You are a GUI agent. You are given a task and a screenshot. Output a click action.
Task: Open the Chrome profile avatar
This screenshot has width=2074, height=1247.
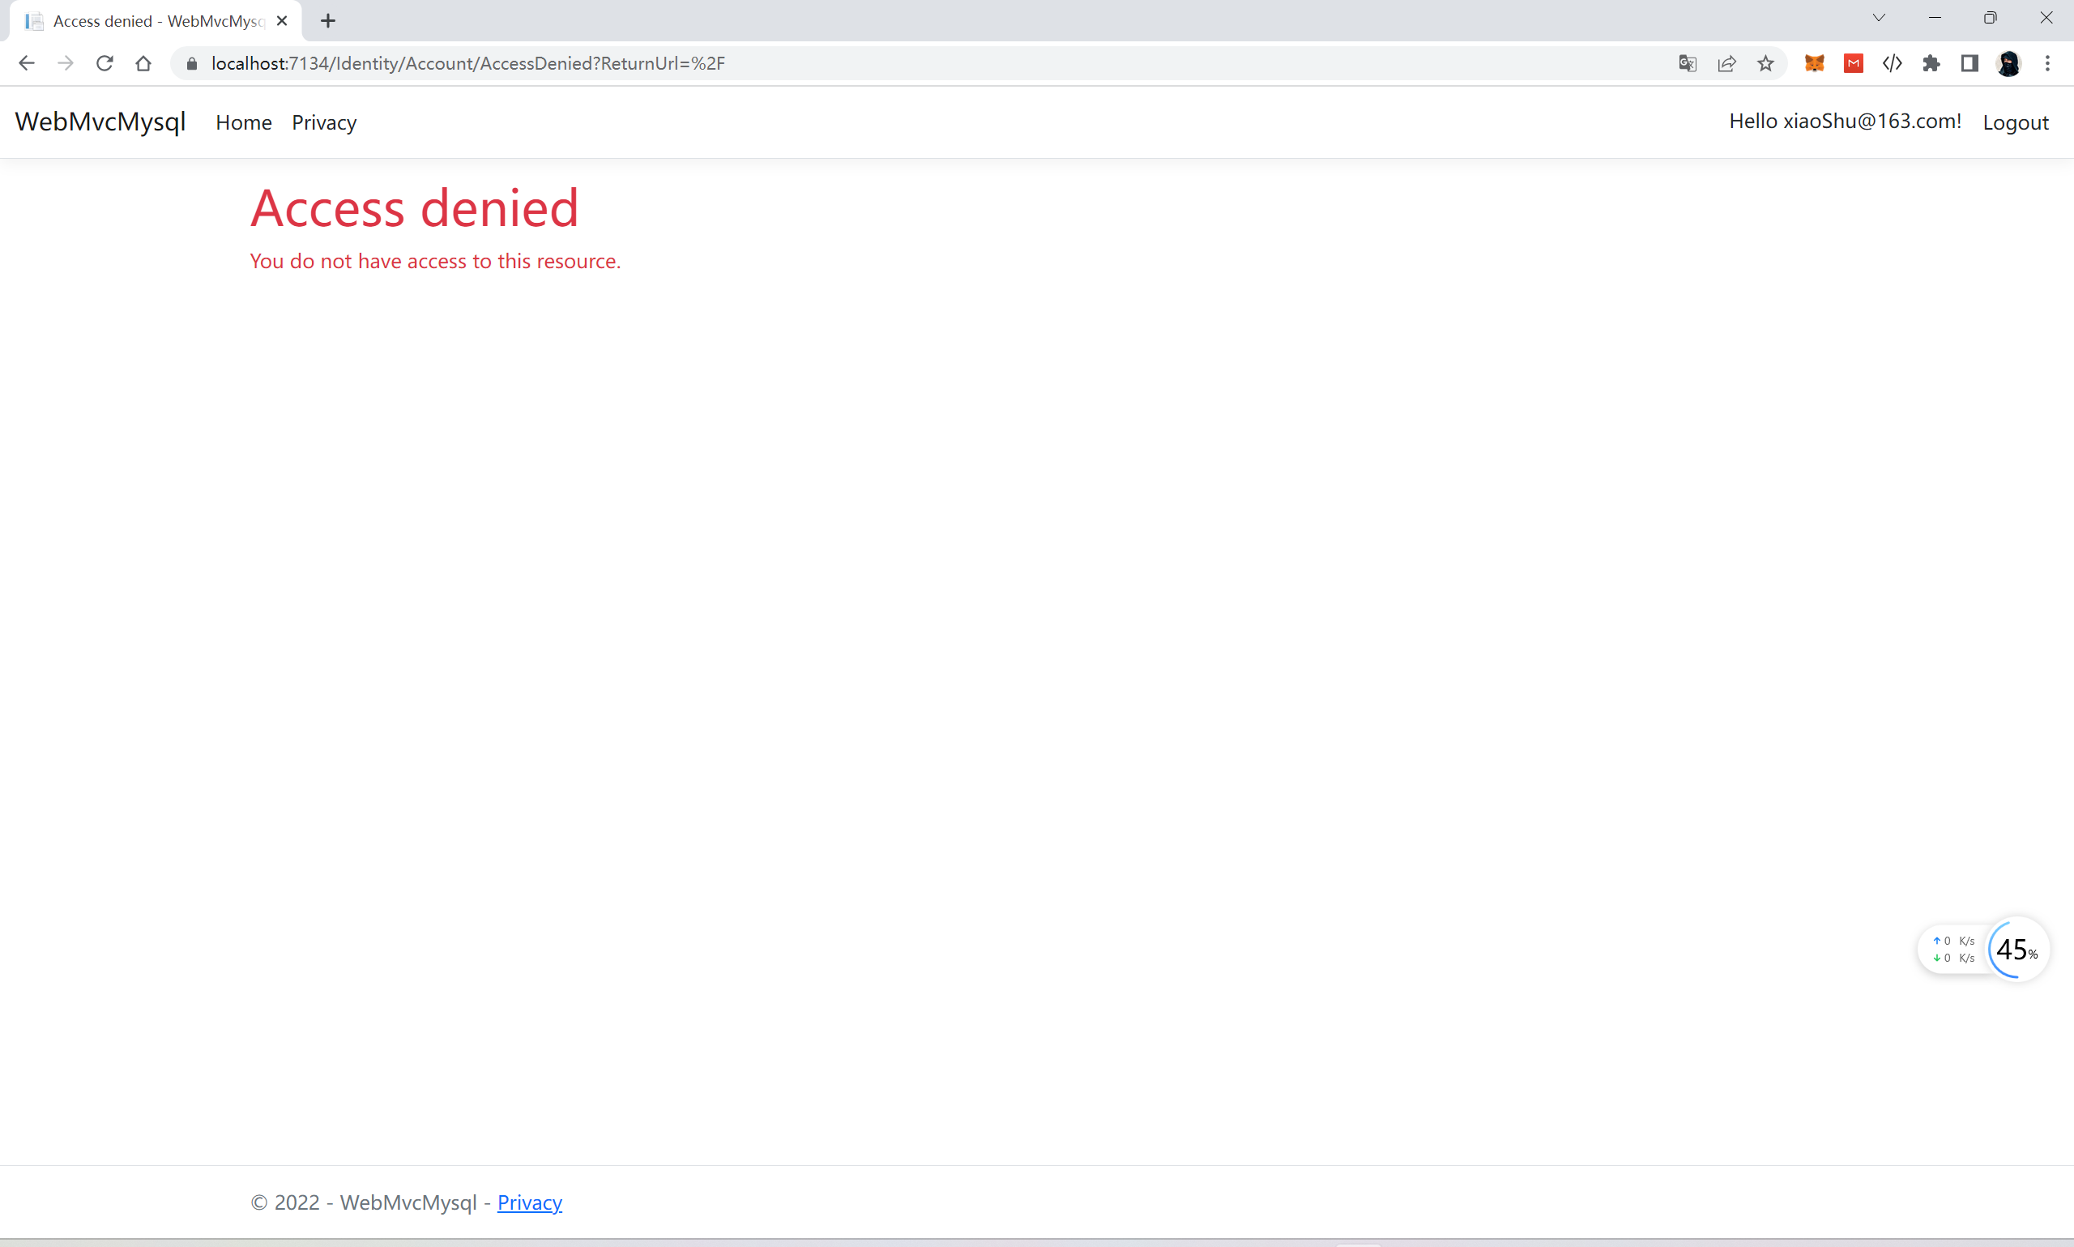(2008, 63)
